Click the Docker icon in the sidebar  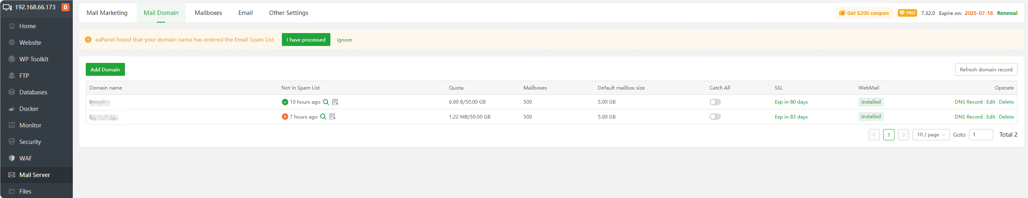[x=12, y=109]
